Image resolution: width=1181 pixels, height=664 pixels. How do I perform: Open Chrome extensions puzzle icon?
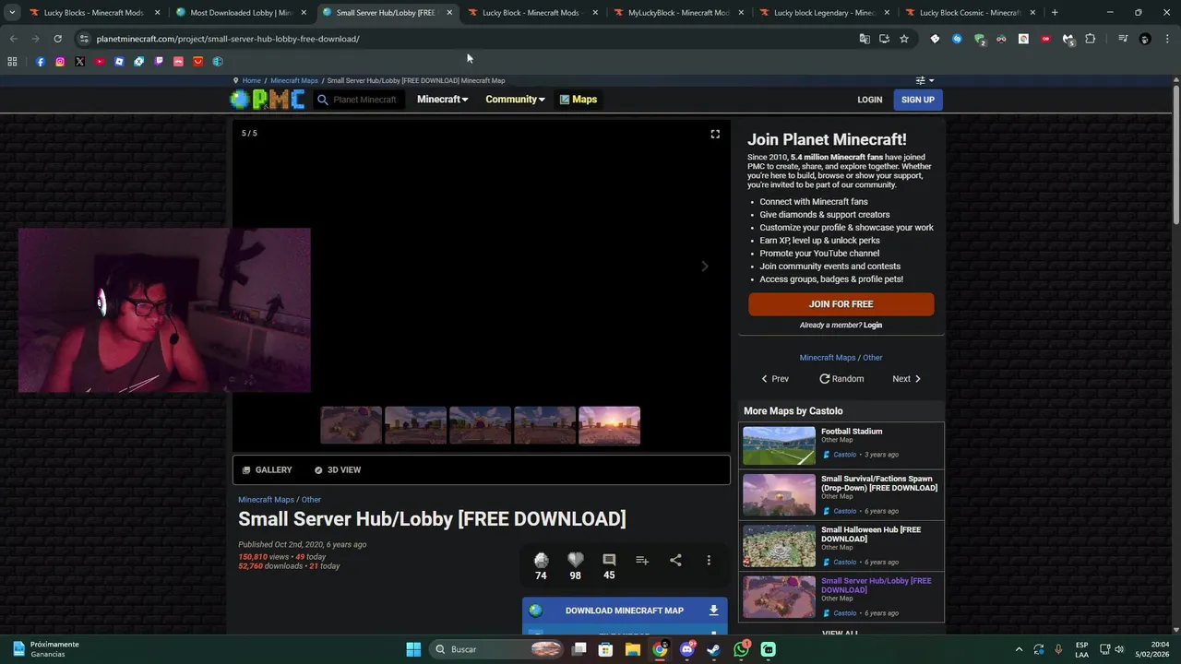point(1090,39)
